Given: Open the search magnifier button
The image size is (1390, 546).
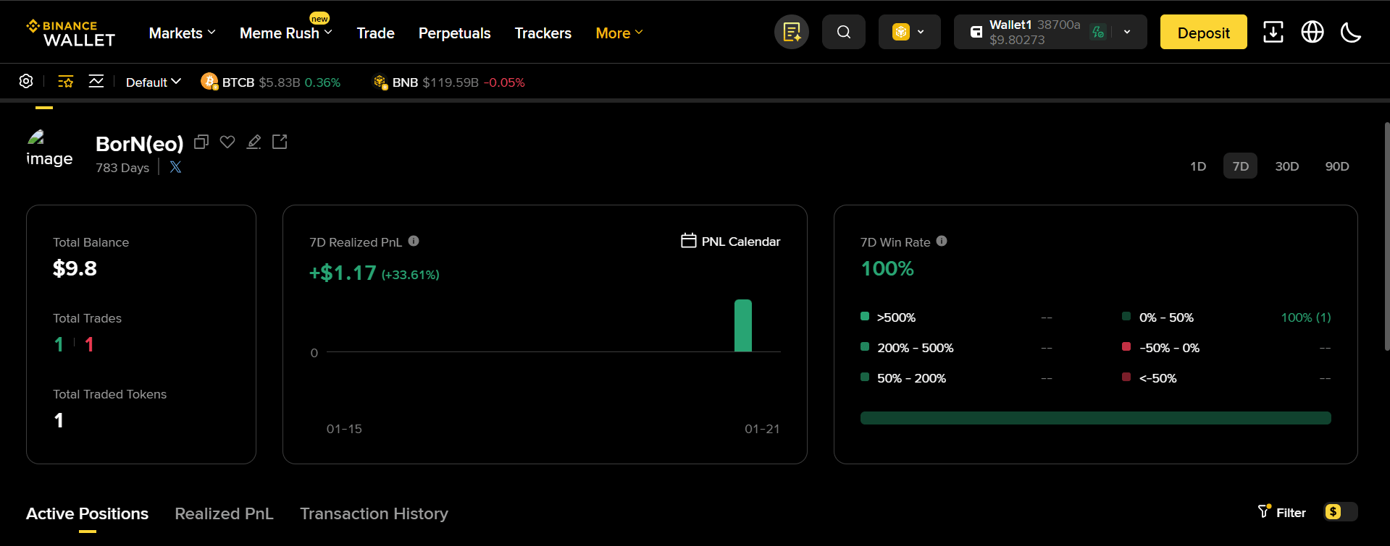Looking at the screenshot, I should (x=844, y=32).
